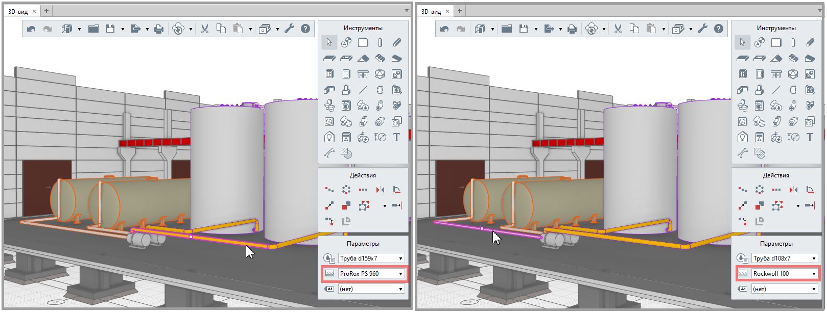The image size is (827, 312).
Task: Select the Door tool in the left Инструменты panel
Action: pos(346,74)
